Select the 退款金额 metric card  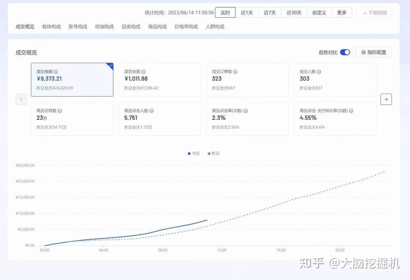160,80
